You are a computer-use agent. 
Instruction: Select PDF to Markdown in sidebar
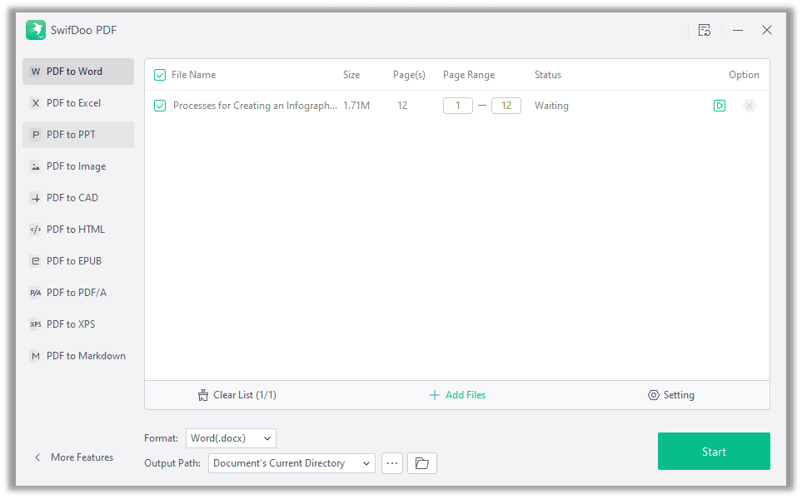[78, 357]
